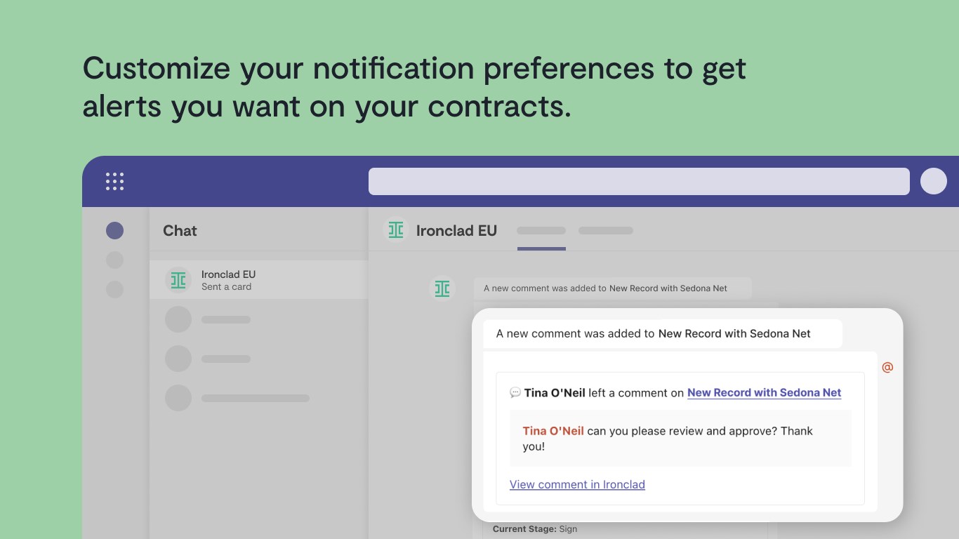Click the Ironclad logo beside Ironclad EU header
The width and height of the screenshot is (959, 539).
396,230
